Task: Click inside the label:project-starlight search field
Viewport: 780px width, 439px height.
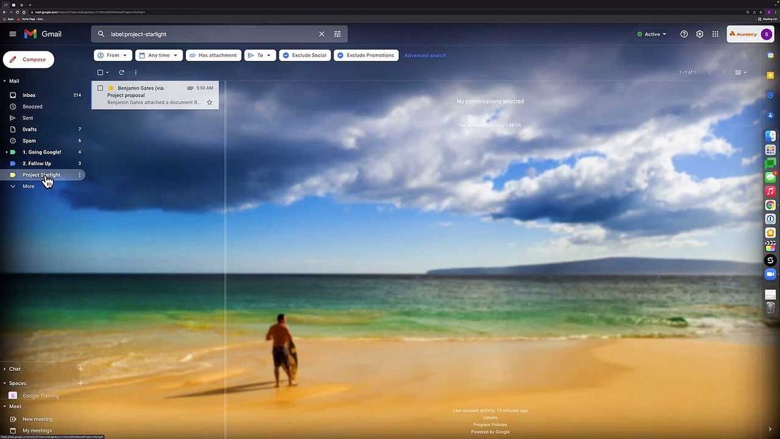Action: click(x=208, y=34)
